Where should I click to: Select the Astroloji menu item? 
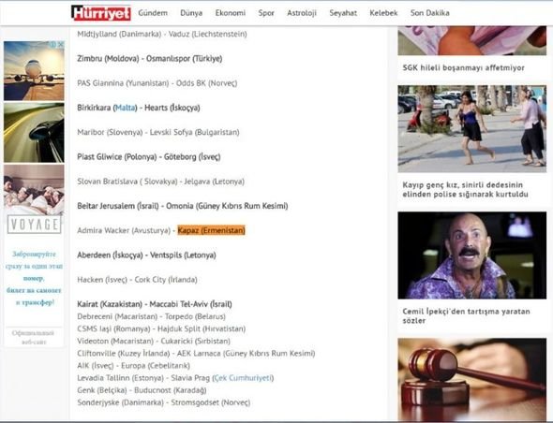coord(302,13)
